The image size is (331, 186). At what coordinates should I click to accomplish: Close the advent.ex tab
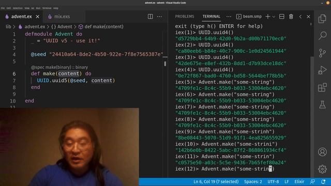coord(38,17)
